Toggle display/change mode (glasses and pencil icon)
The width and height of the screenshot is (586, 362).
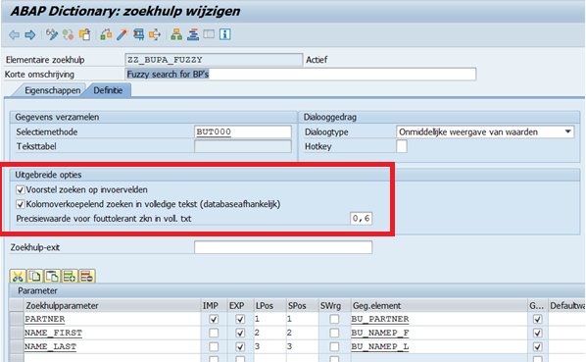point(52,34)
